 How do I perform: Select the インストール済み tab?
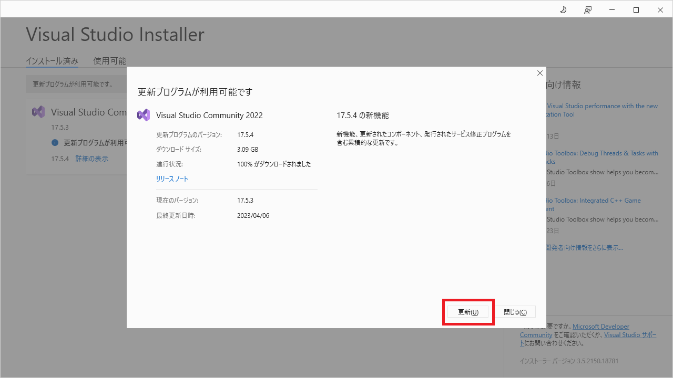coord(52,60)
